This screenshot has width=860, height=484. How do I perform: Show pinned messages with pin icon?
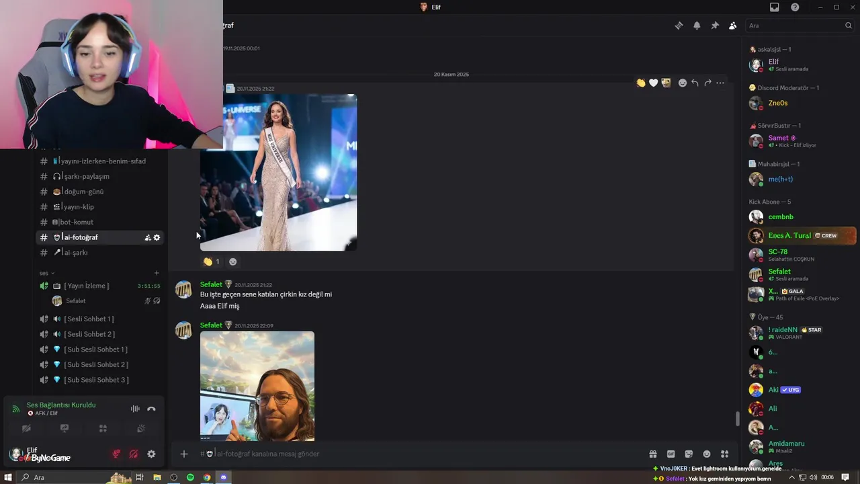pyautogui.click(x=715, y=26)
